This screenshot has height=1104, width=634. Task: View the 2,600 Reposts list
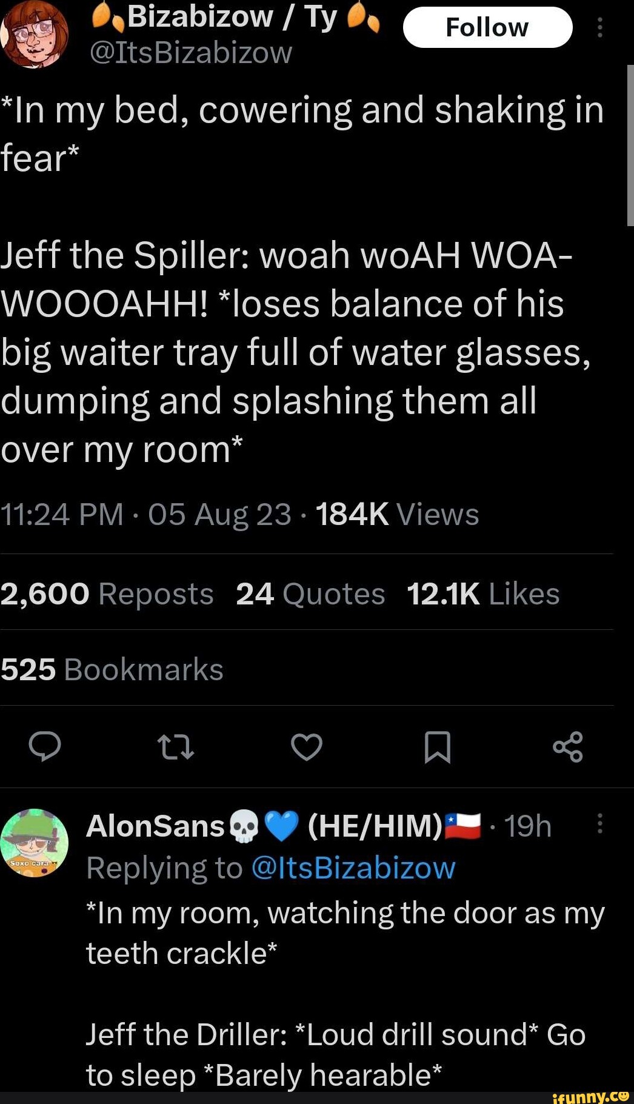pyautogui.click(x=107, y=594)
